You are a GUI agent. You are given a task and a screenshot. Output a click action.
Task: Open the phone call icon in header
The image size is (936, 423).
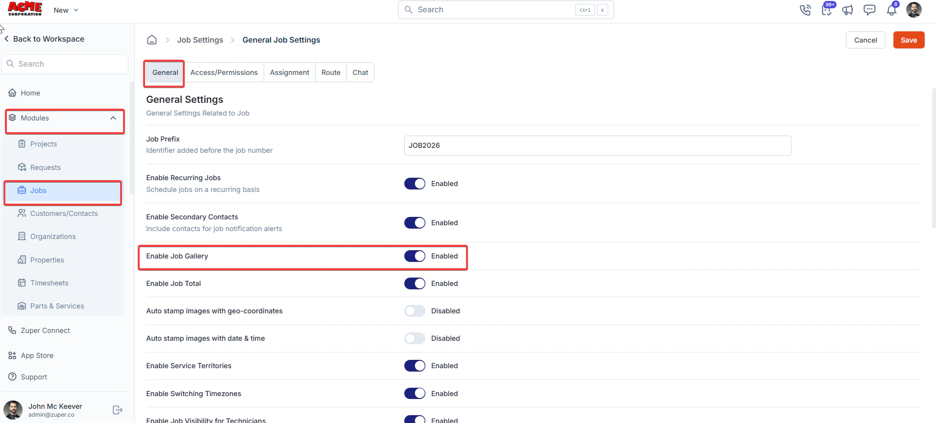click(805, 10)
